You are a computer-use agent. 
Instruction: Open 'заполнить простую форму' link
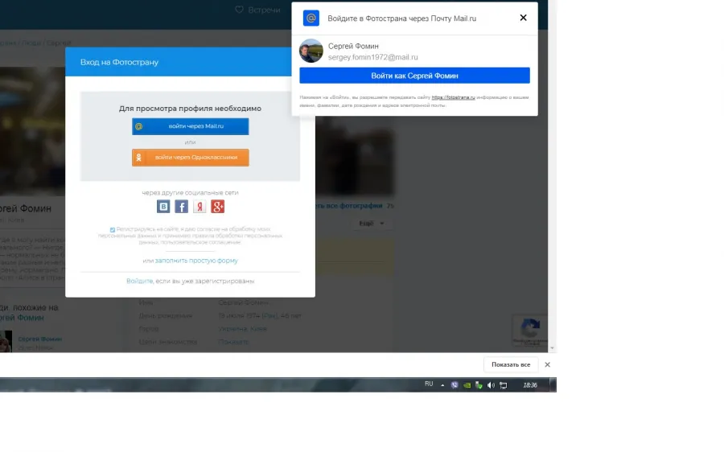196,261
